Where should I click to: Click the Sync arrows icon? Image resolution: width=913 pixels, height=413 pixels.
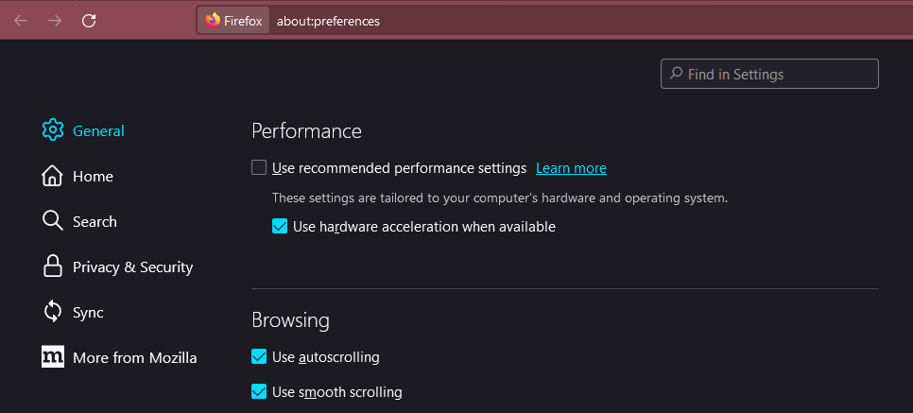tap(53, 312)
